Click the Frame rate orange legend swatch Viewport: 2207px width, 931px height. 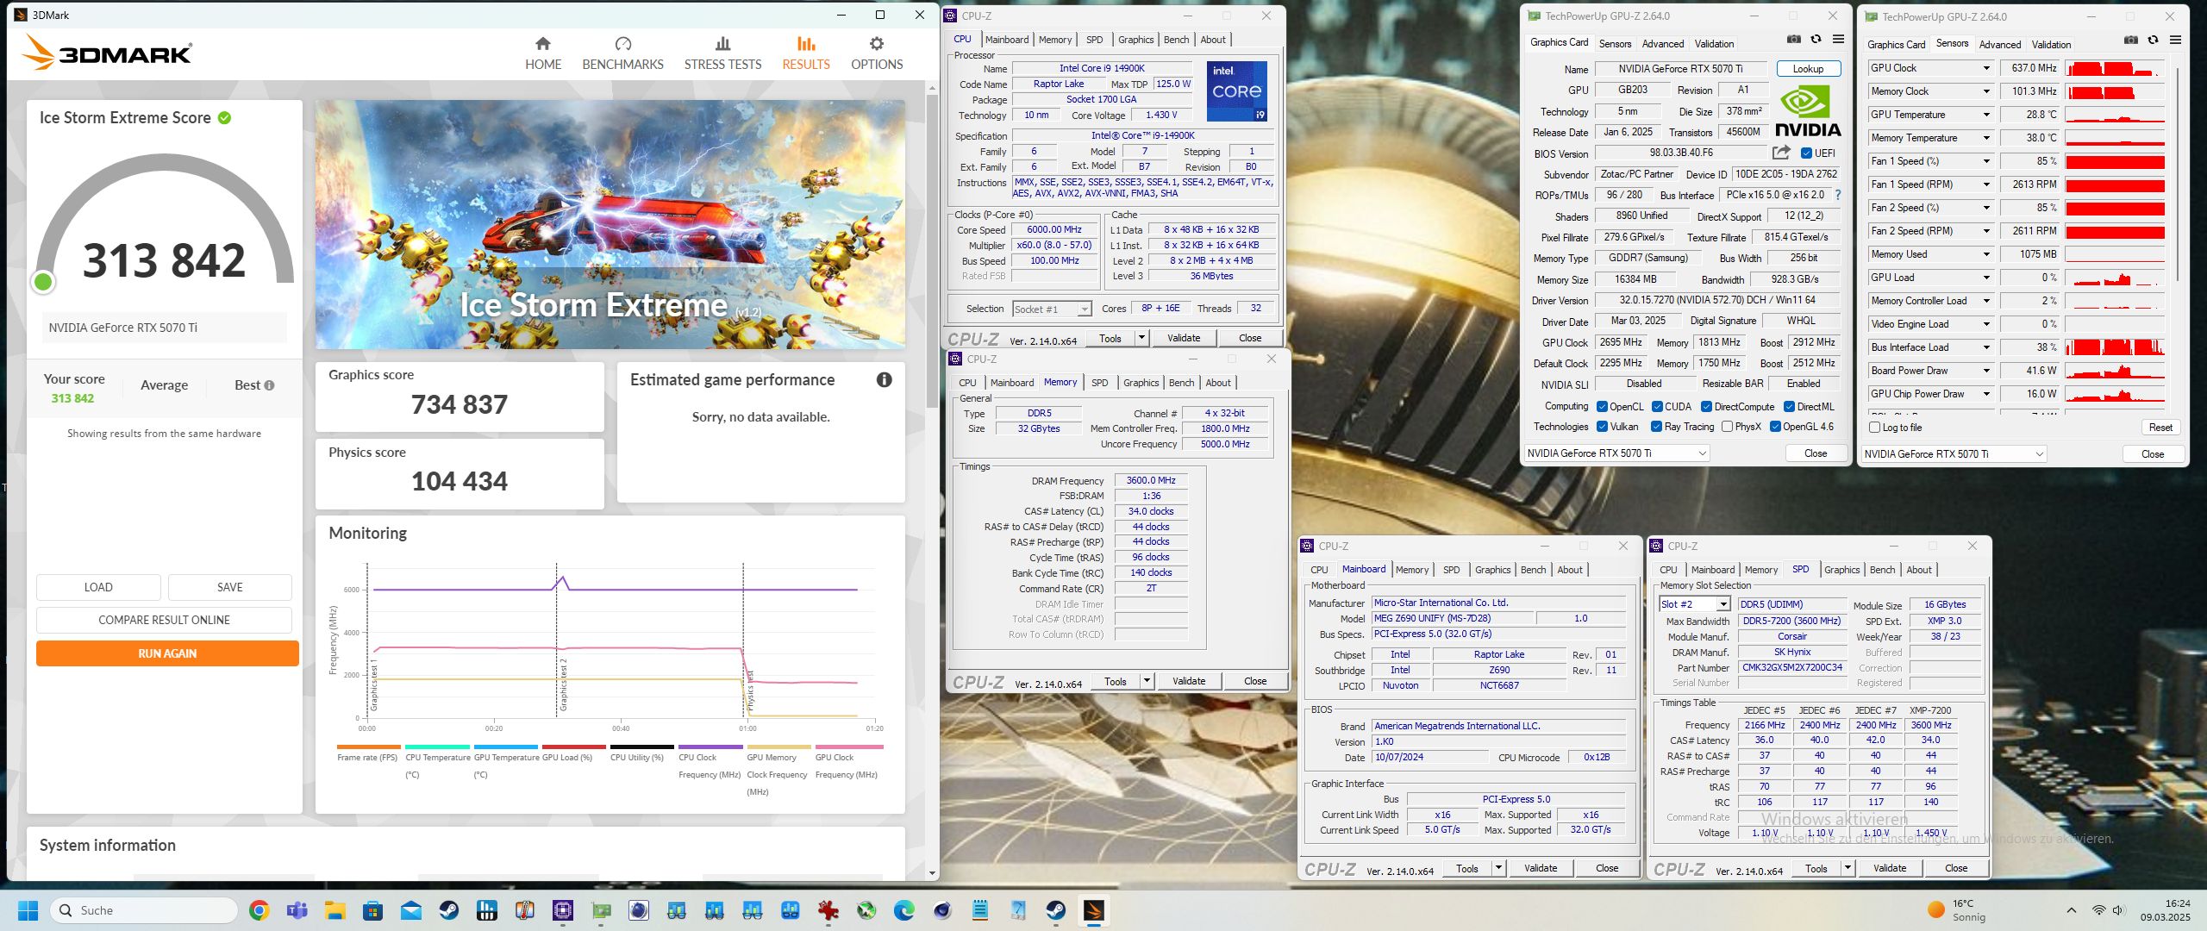tap(369, 747)
